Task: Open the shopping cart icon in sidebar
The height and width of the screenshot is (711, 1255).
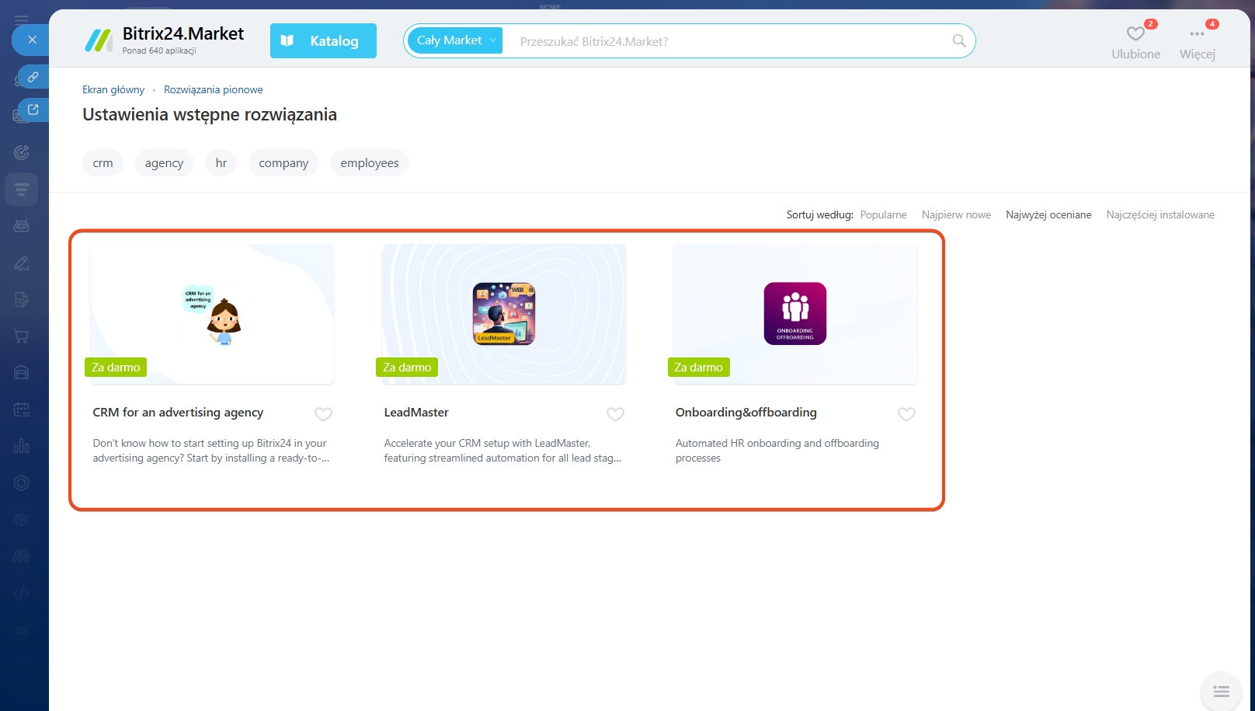Action: [22, 336]
